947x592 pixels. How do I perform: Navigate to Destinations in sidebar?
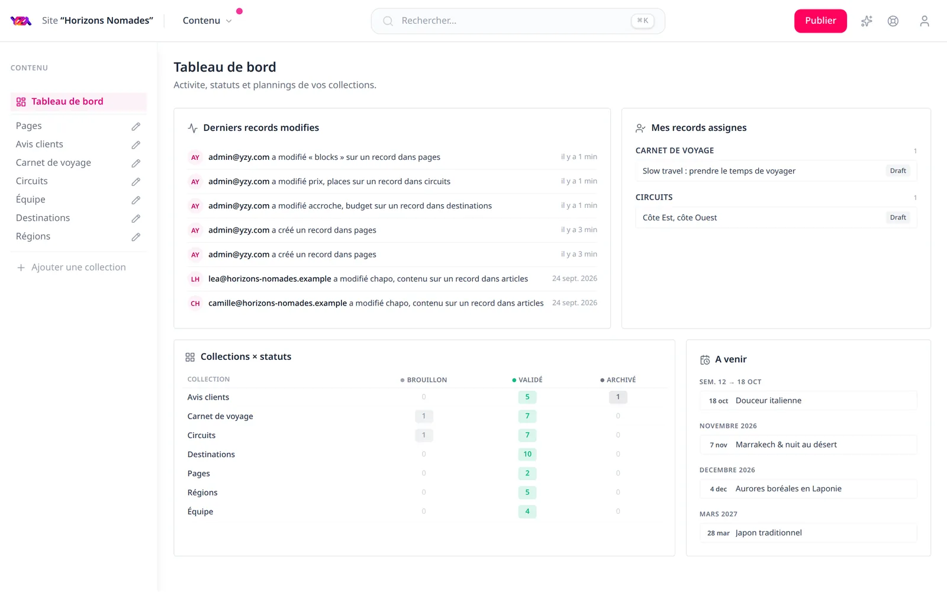pyautogui.click(x=43, y=218)
